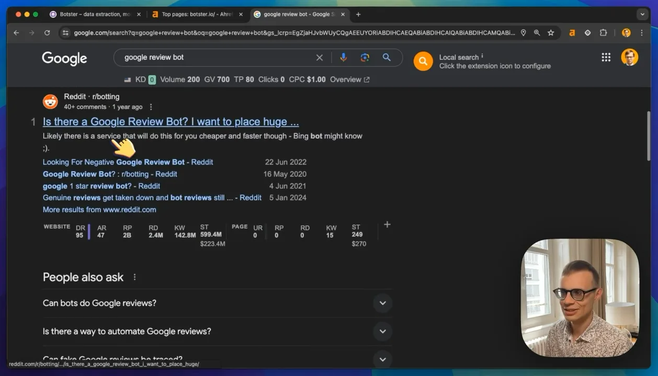Viewport: 658px width, 376px height.
Task: Click the Google logo
Action: pyautogui.click(x=64, y=58)
